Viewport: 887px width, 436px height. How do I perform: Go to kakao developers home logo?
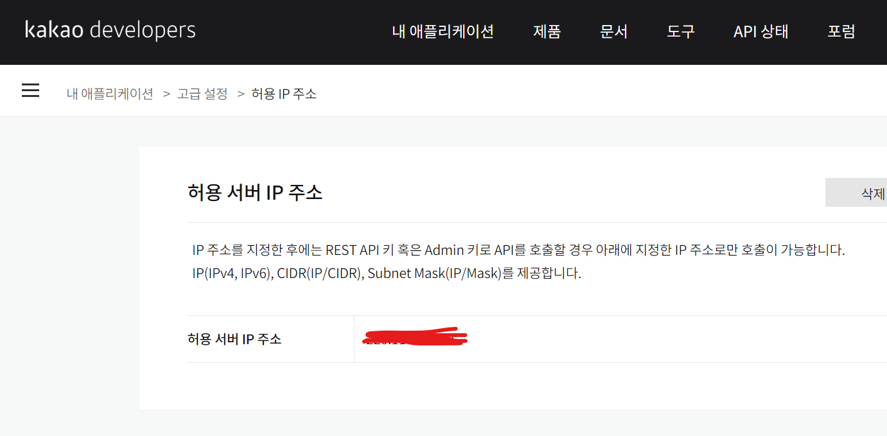[x=110, y=30]
